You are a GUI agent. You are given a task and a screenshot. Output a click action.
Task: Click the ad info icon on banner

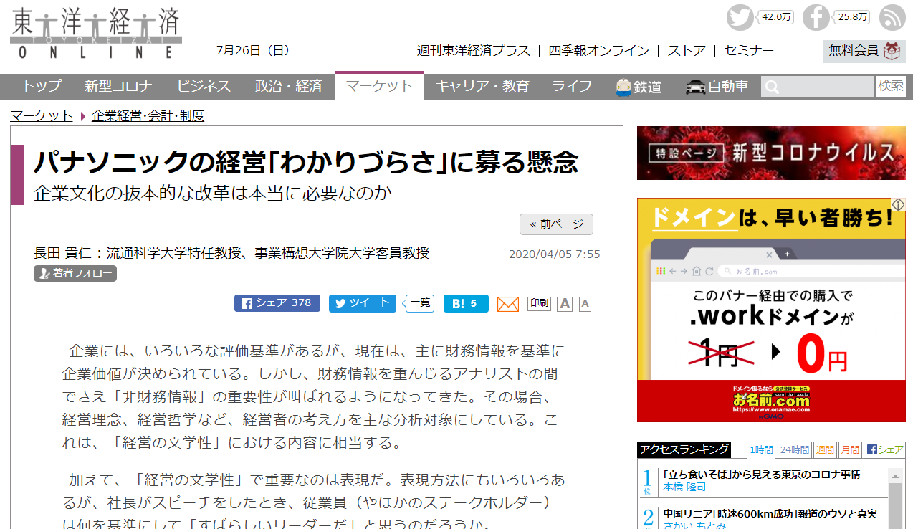tap(898, 205)
